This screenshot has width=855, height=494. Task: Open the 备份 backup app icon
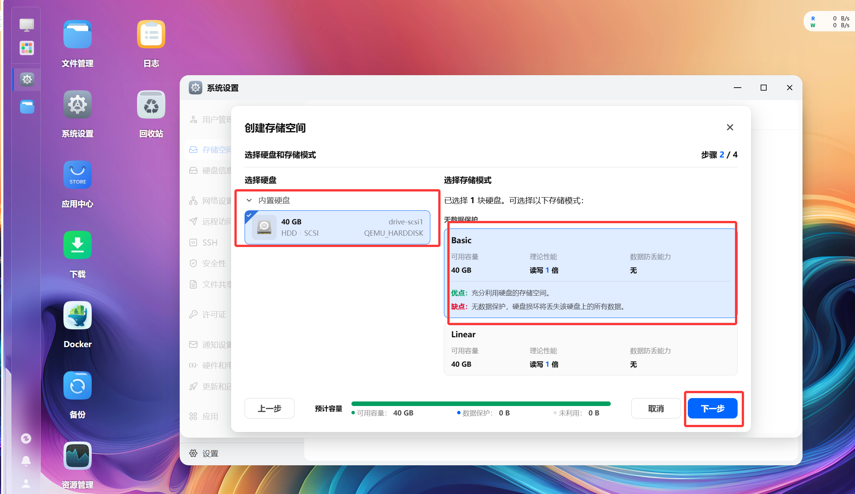[x=77, y=386]
